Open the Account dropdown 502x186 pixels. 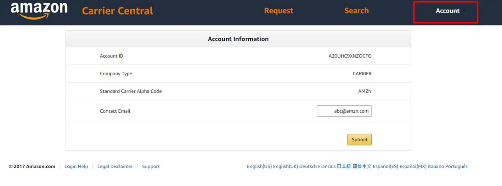pos(447,10)
